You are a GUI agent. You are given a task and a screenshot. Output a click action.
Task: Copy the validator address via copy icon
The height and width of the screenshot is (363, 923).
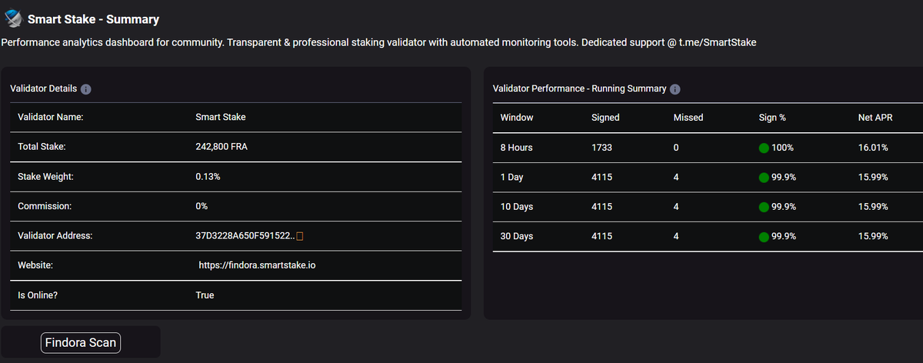coord(300,236)
